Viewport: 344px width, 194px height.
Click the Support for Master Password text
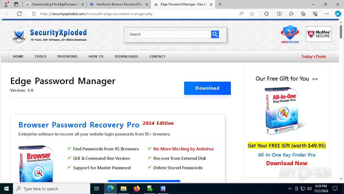point(102,168)
